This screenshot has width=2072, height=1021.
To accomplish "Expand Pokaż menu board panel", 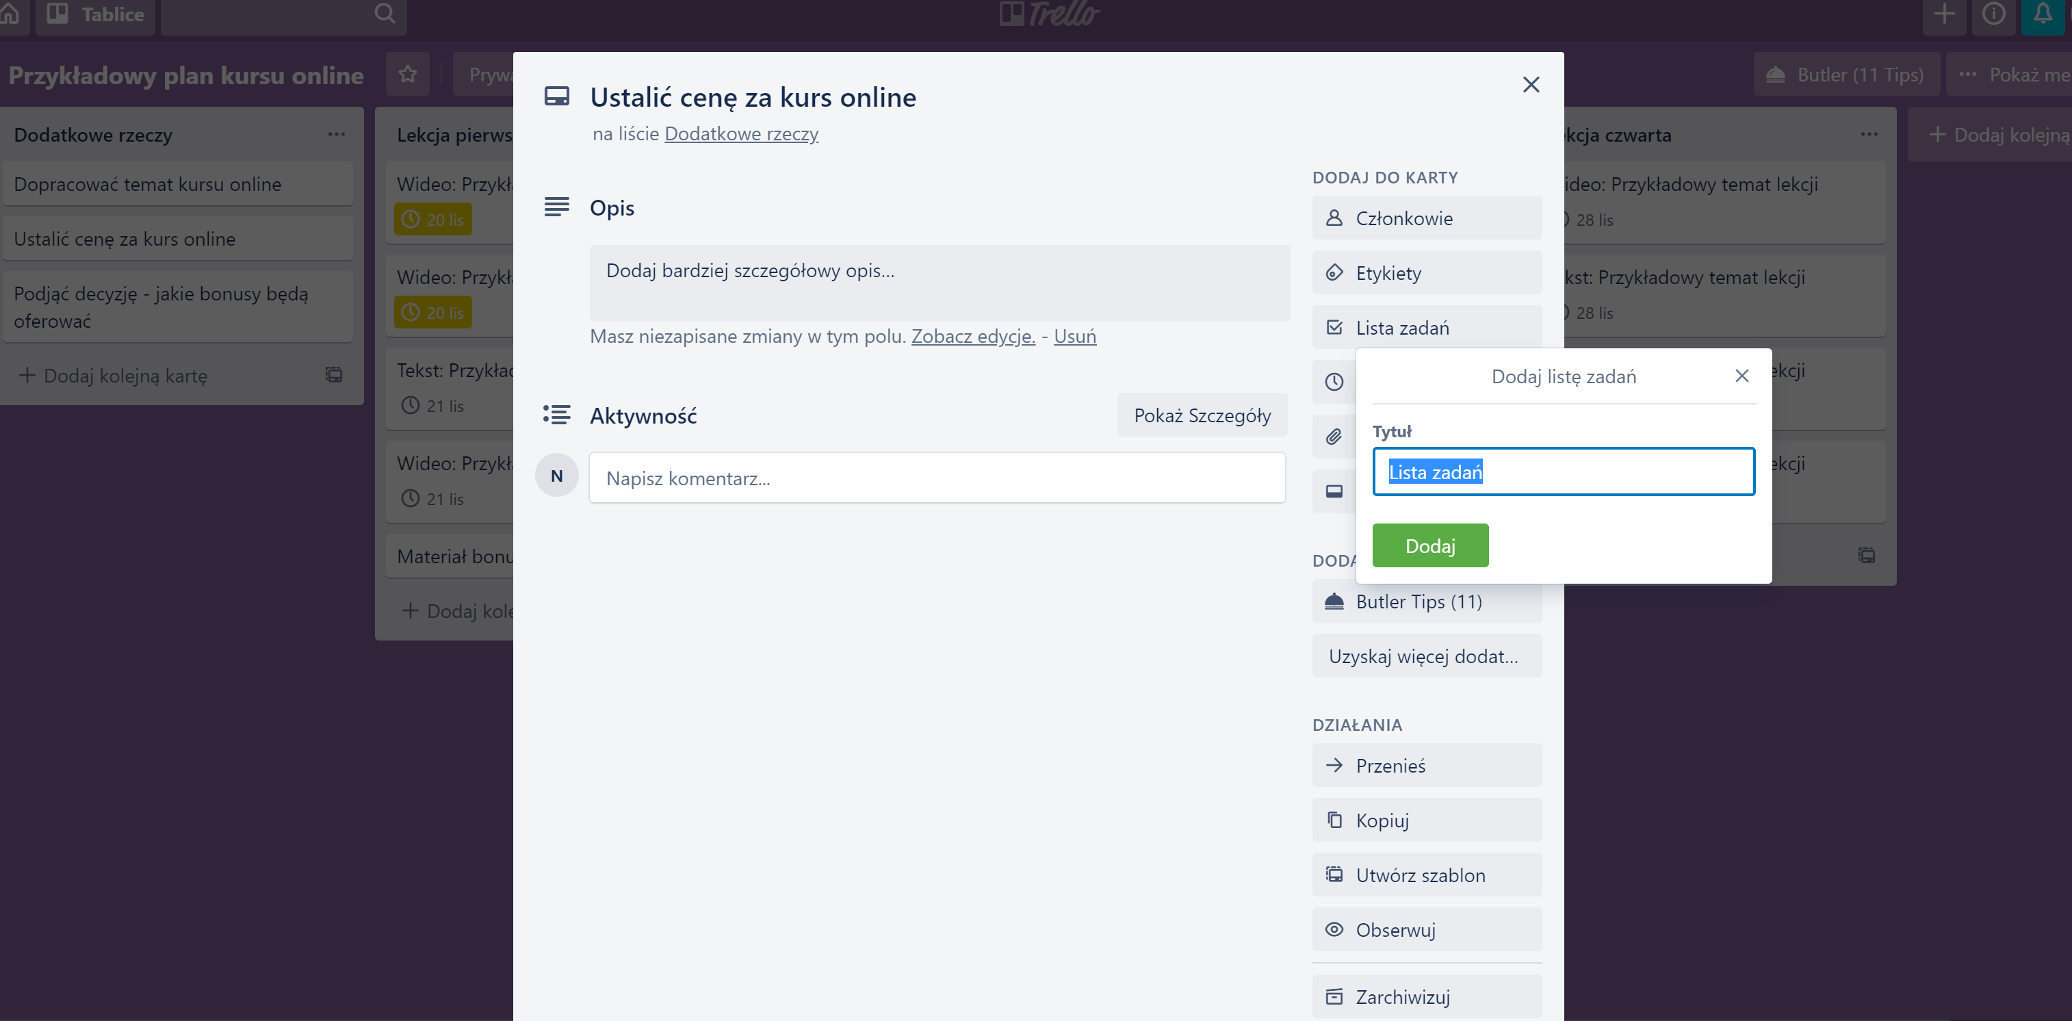I will [x=2011, y=75].
